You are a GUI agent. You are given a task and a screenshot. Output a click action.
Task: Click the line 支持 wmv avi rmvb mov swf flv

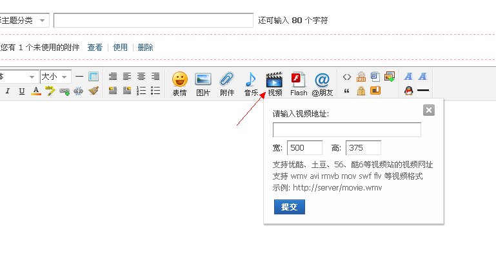(348, 176)
